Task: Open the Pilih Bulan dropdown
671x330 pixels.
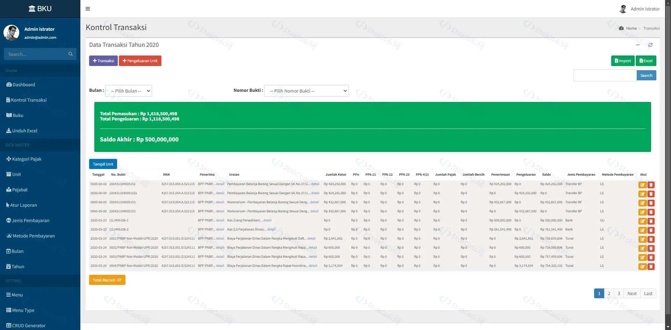Action: click(128, 91)
